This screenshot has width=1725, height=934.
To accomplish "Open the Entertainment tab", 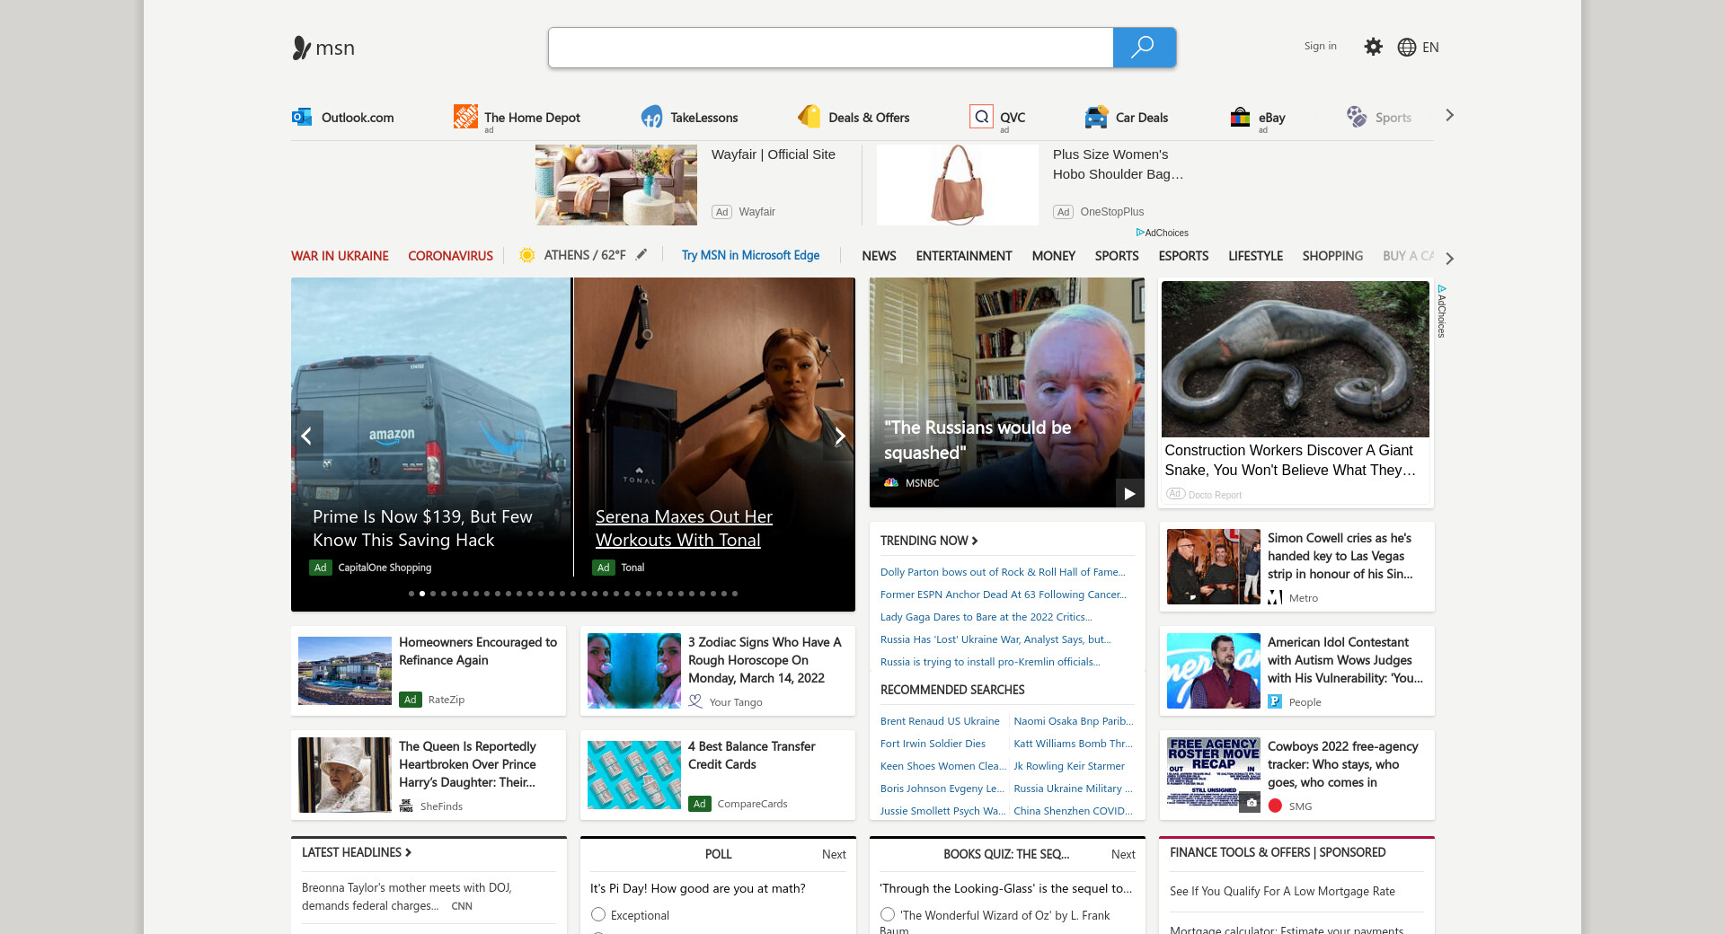I will coord(963,256).
